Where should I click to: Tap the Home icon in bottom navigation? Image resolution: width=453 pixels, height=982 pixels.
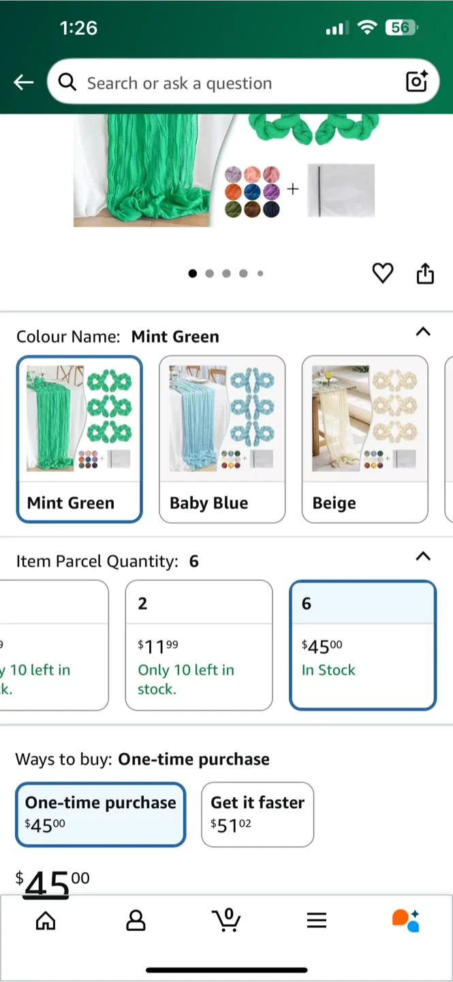[x=45, y=921]
